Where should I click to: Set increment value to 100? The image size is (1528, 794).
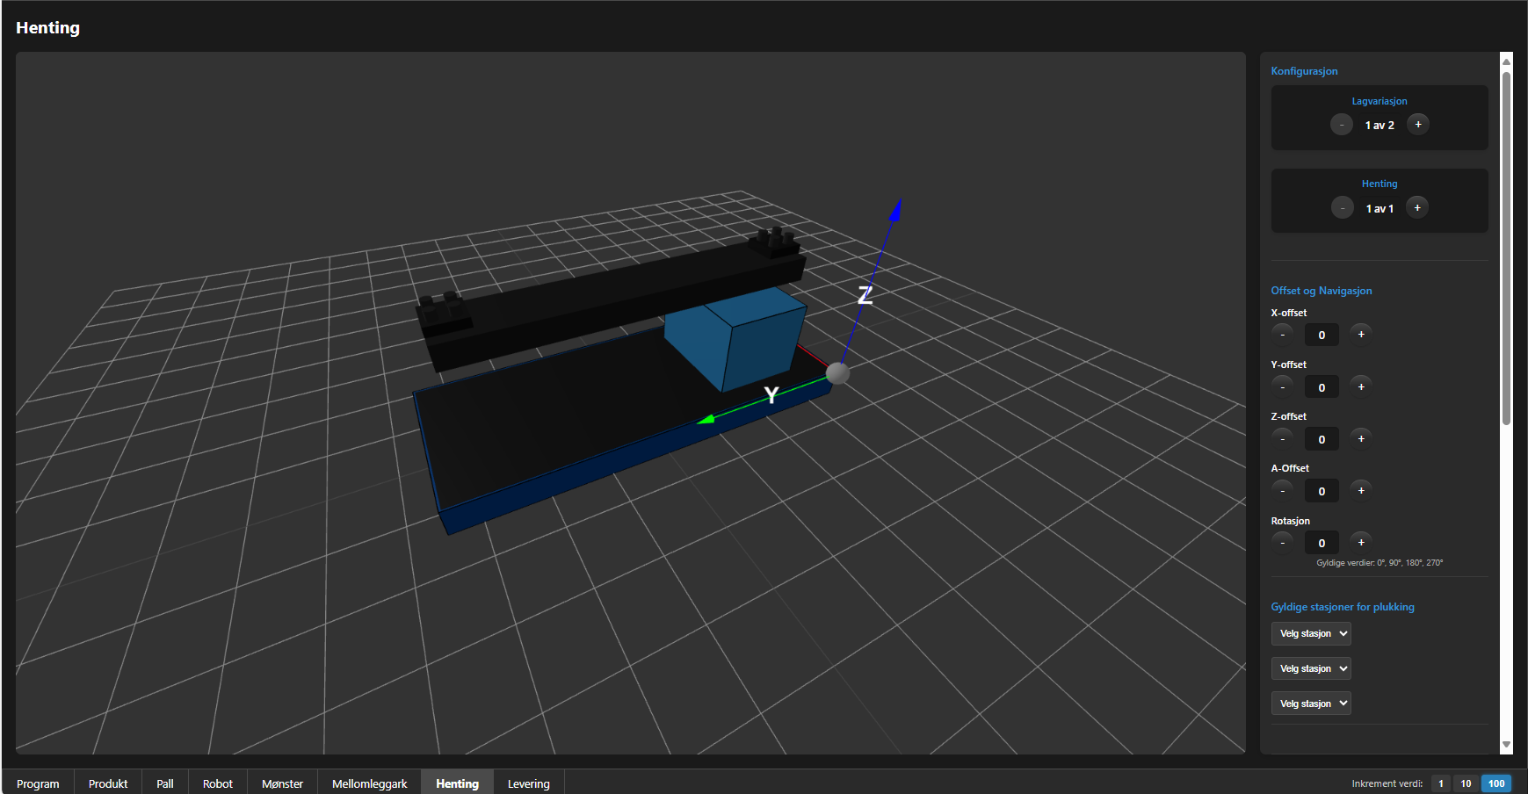click(1496, 783)
